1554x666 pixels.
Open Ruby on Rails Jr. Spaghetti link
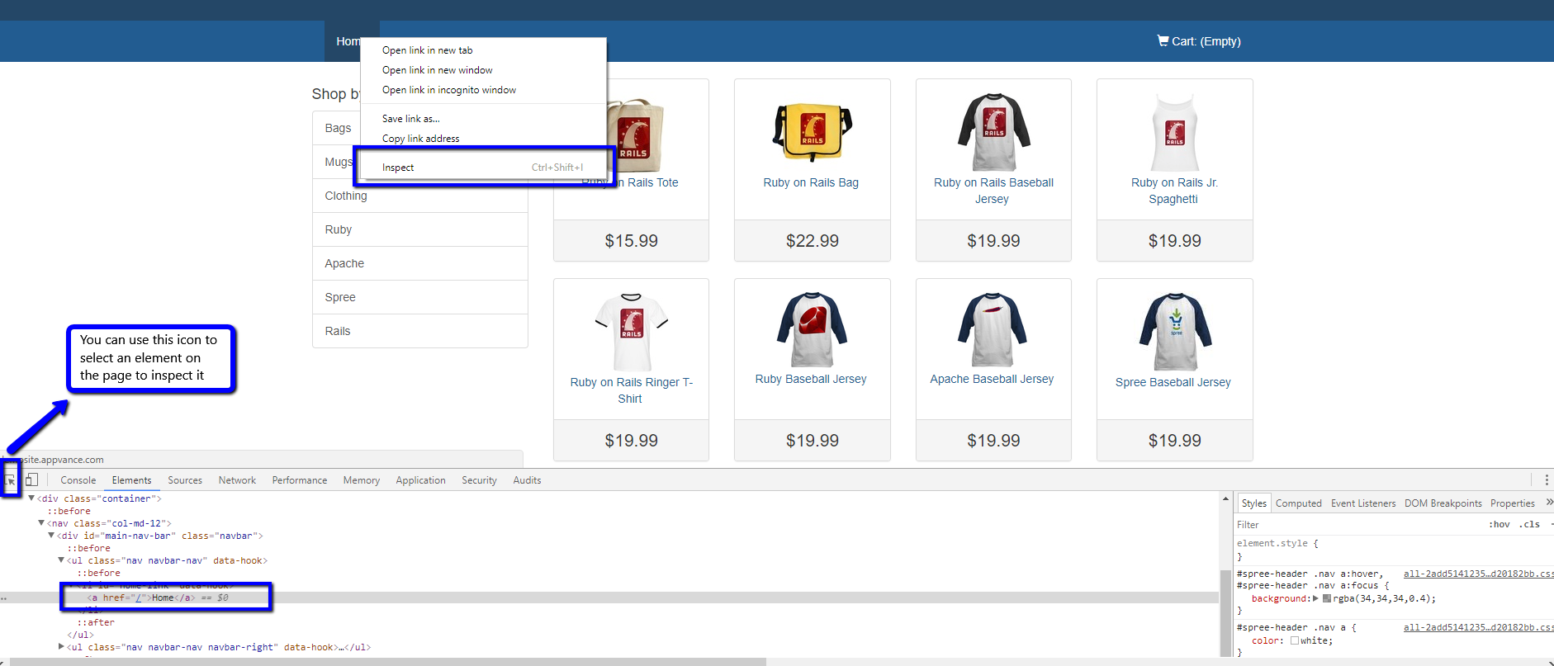1174,191
